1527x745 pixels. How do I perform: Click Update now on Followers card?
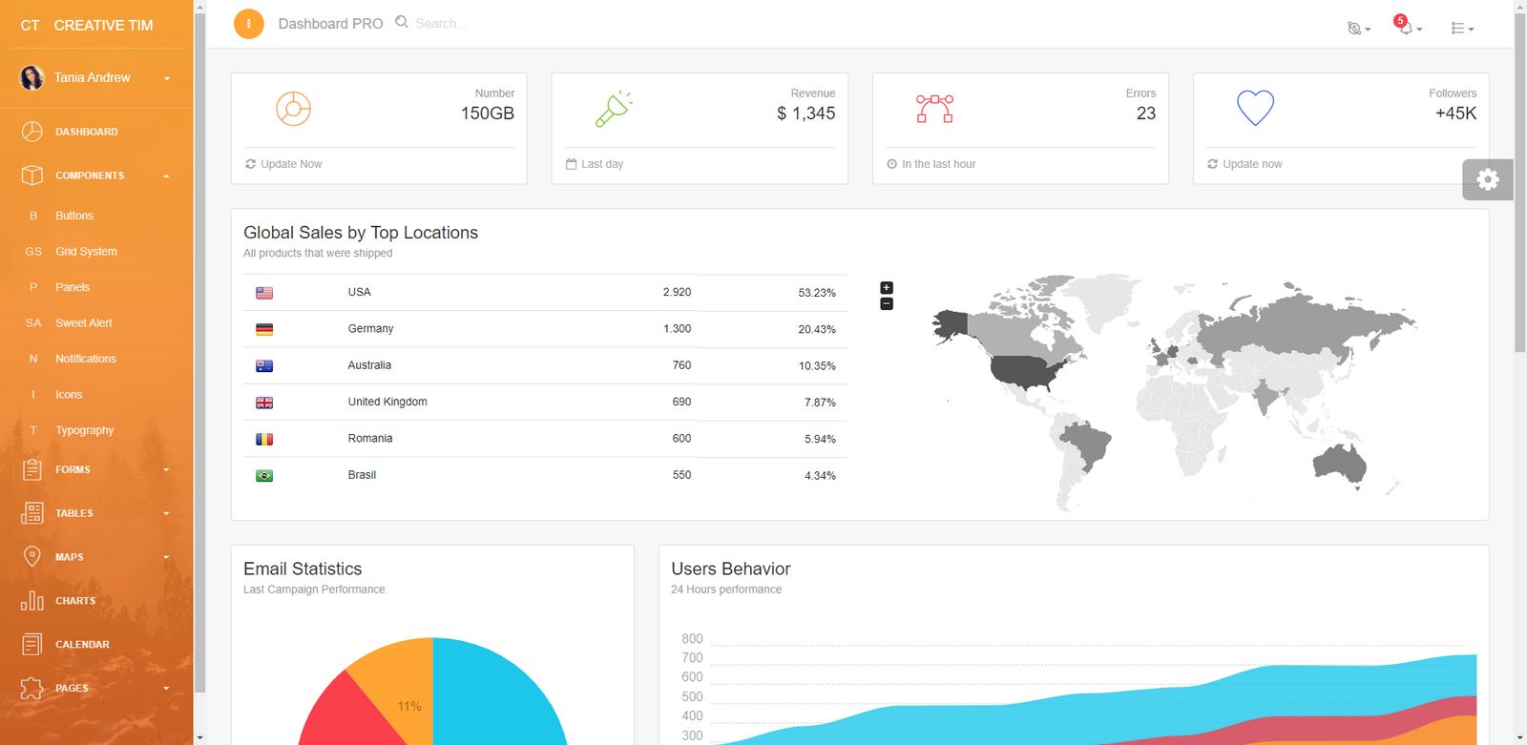click(1252, 164)
